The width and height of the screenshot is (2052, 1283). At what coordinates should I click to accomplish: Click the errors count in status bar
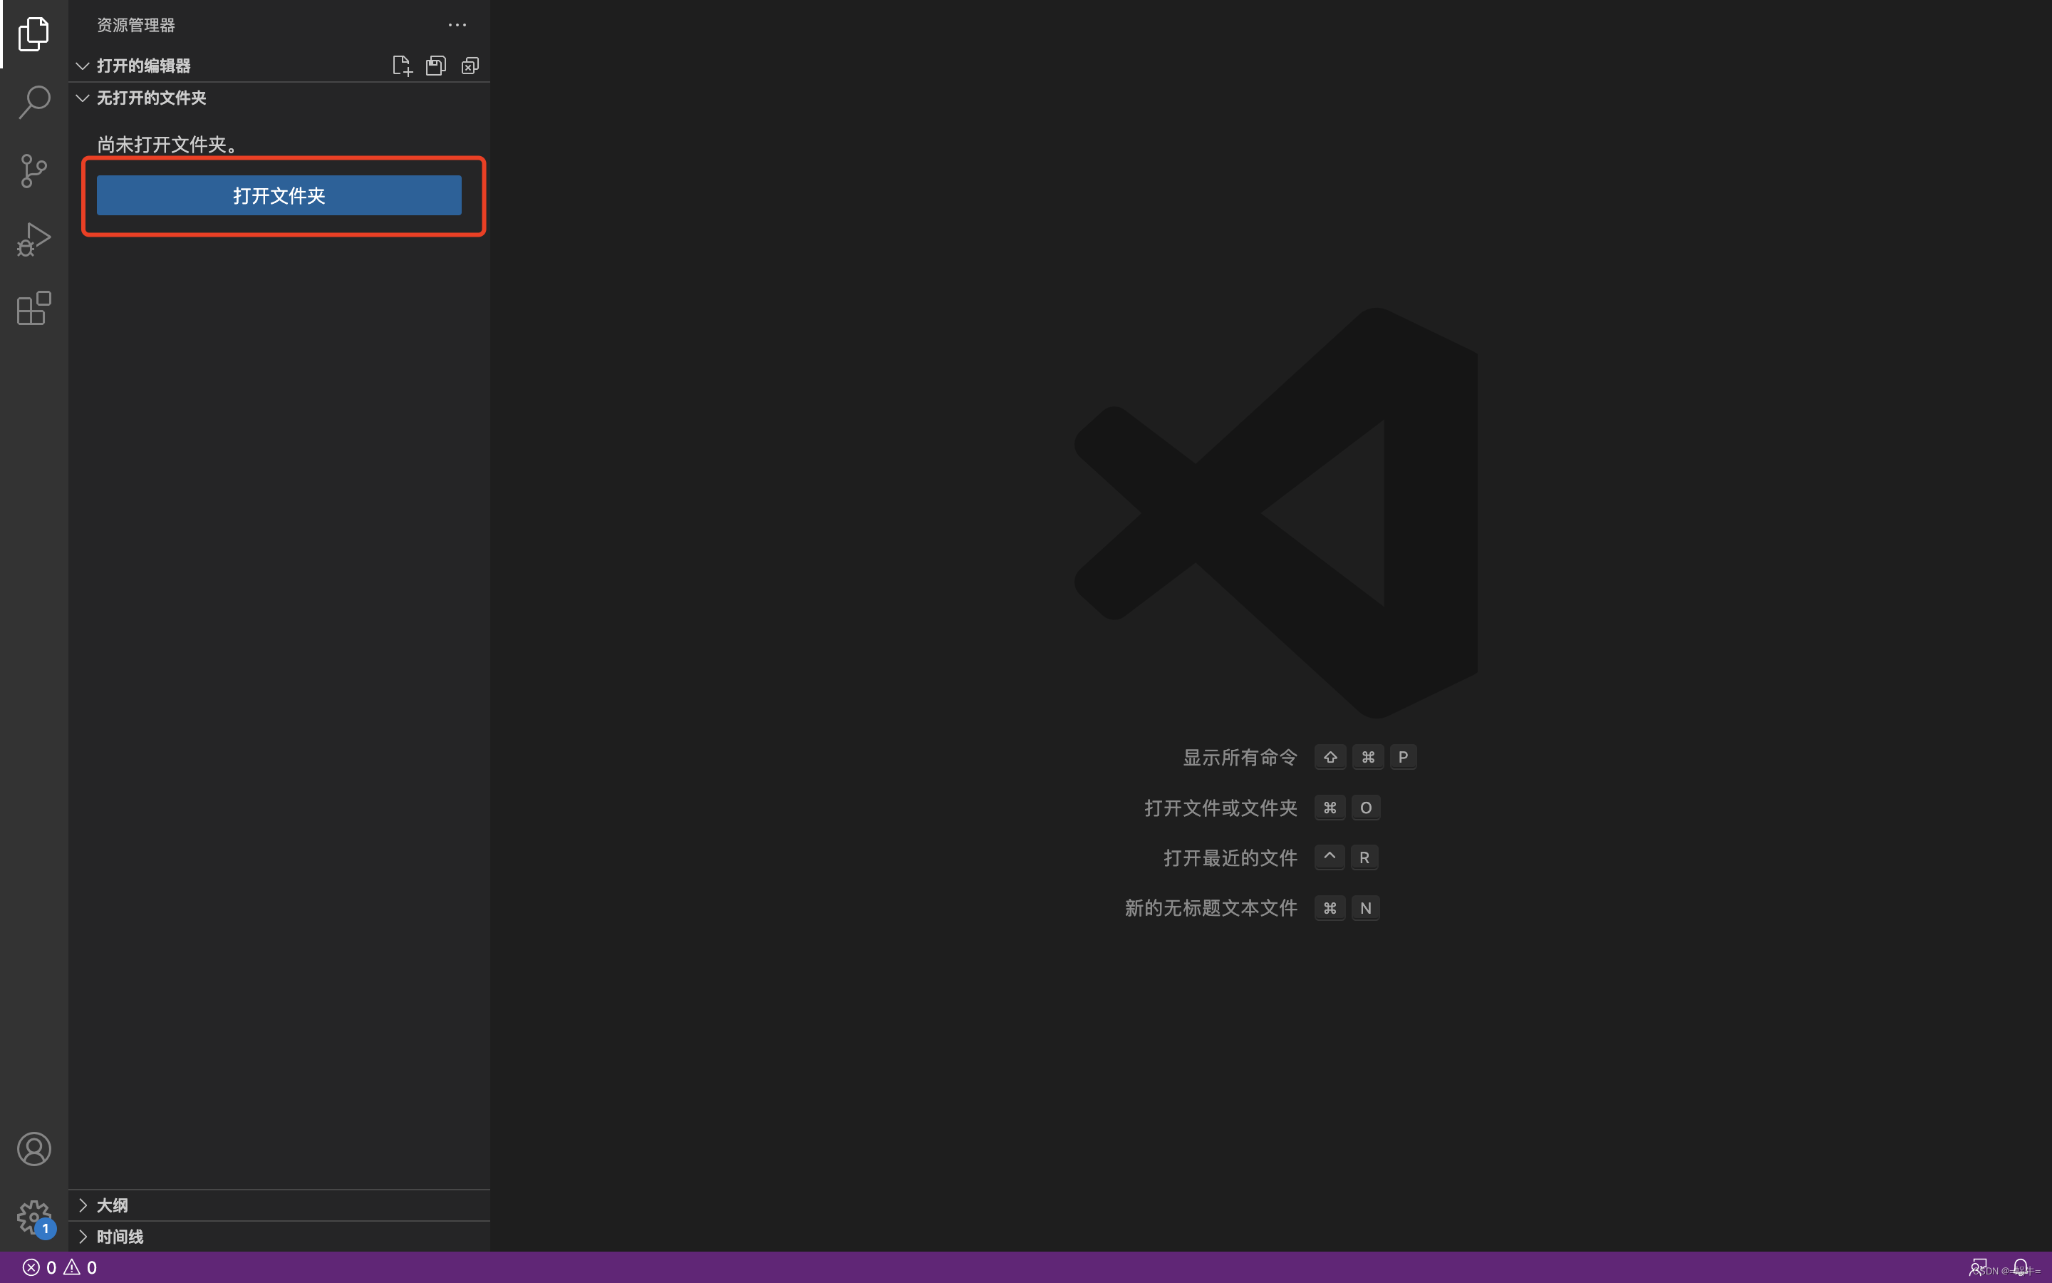coord(40,1268)
